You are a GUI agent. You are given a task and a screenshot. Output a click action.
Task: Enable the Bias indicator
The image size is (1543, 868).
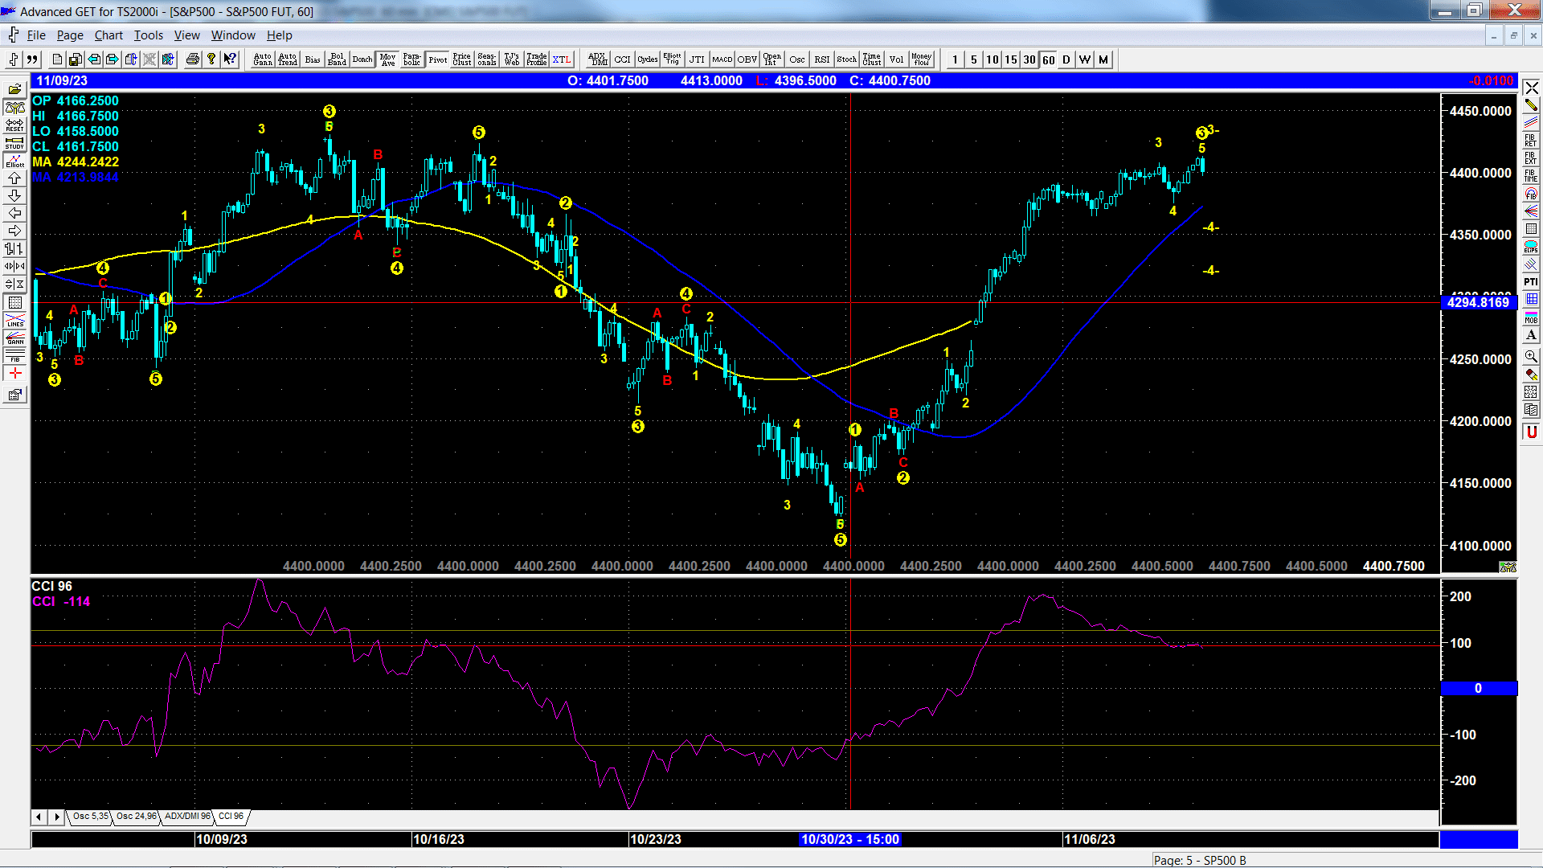click(x=313, y=59)
